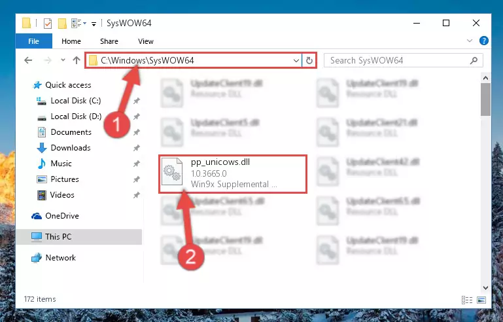Click the vertical scrollbar thumb
The height and width of the screenshot is (322, 503).
click(x=485, y=99)
